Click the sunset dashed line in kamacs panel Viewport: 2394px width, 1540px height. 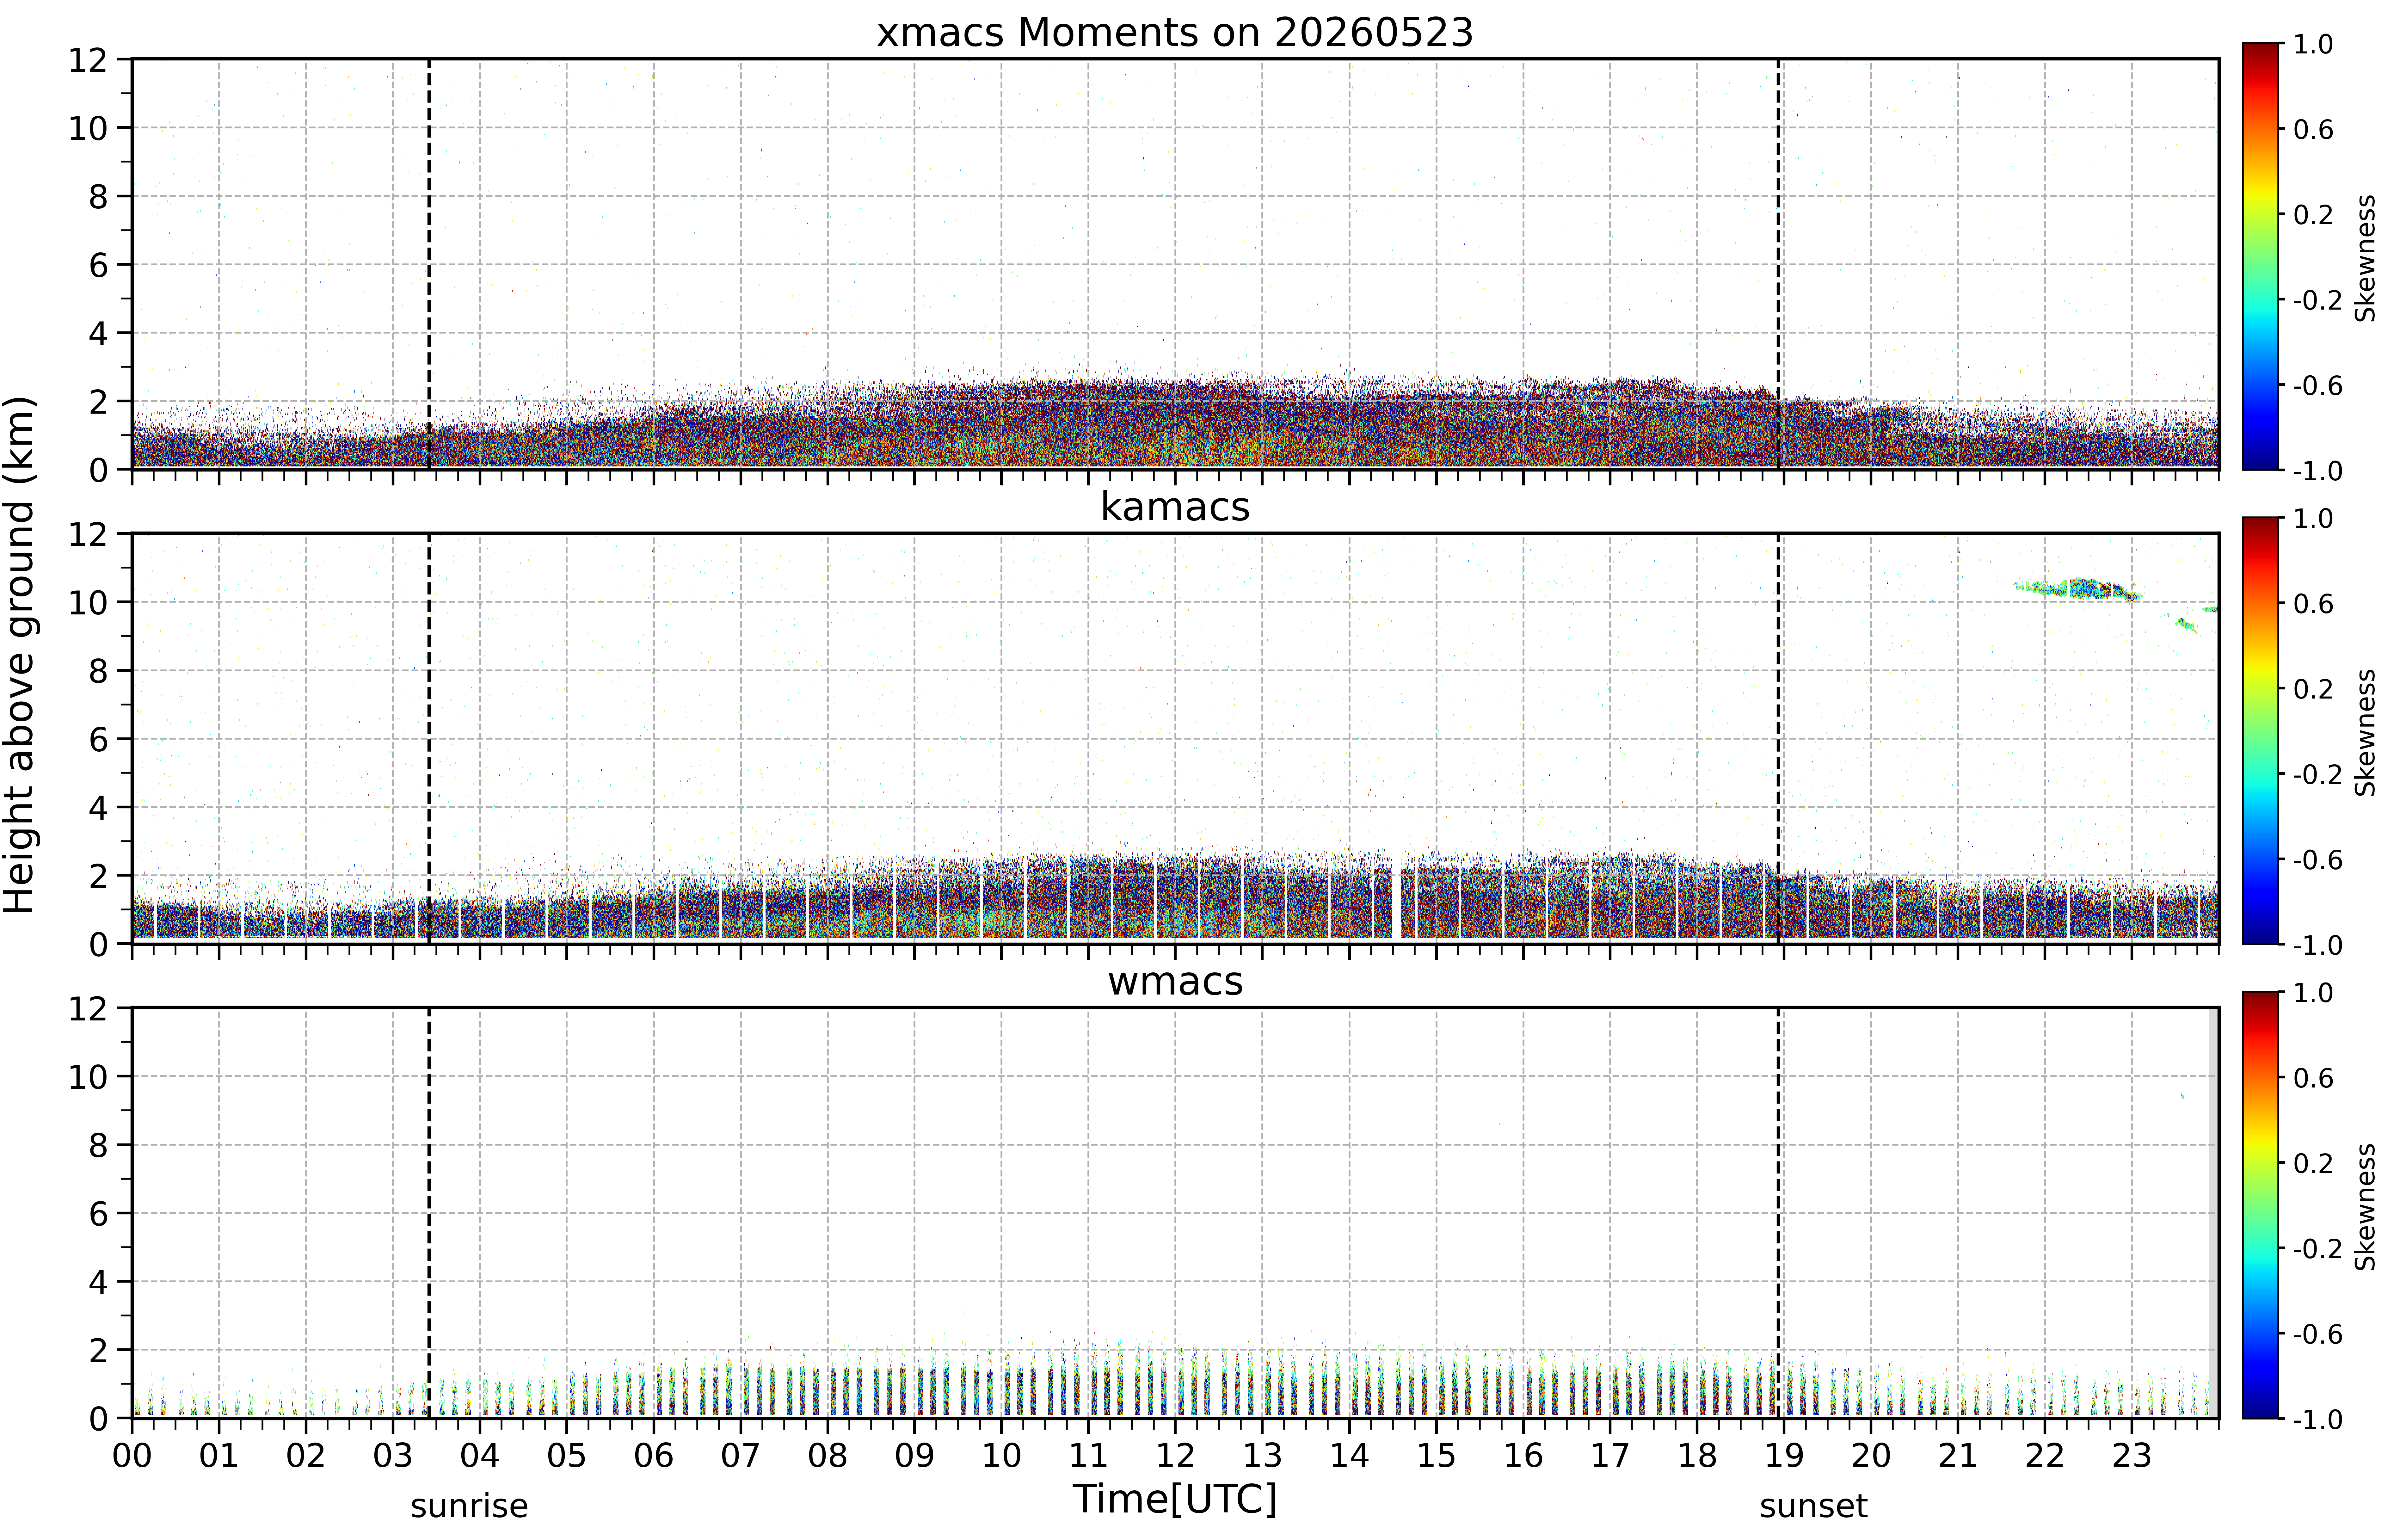point(1778,738)
